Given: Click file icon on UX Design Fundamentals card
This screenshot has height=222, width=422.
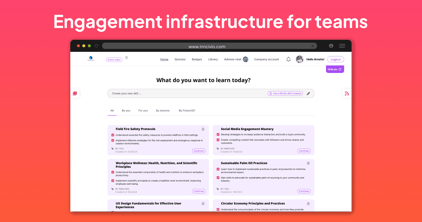Looking at the screenshot, I should click(203, 203).
